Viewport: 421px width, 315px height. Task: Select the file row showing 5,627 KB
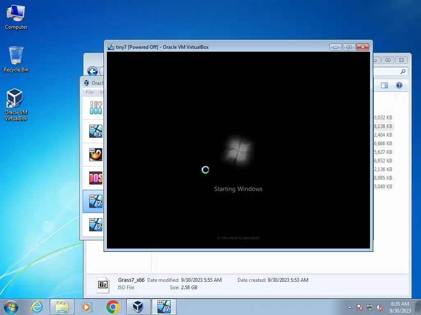[383, 152]
